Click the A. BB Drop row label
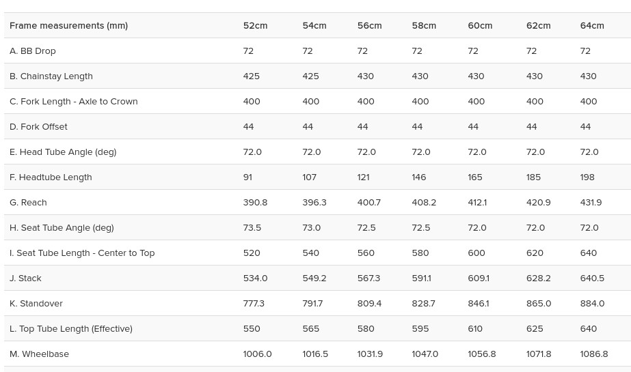Viewport: 631px width, 372px height. tap(33, 51)
